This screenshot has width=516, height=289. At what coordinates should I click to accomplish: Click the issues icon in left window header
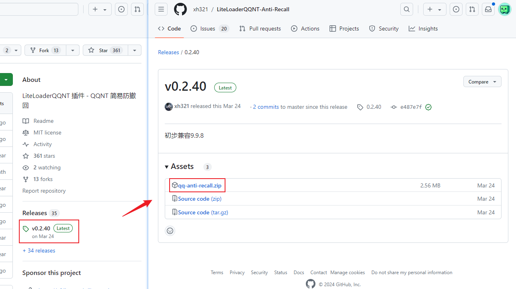click(121, 9)
